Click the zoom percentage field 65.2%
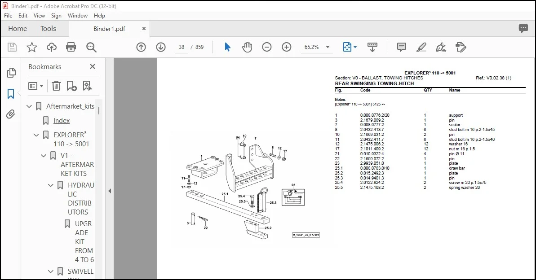 311,47
